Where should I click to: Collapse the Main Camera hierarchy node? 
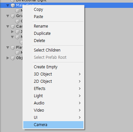tap(8, 5)
